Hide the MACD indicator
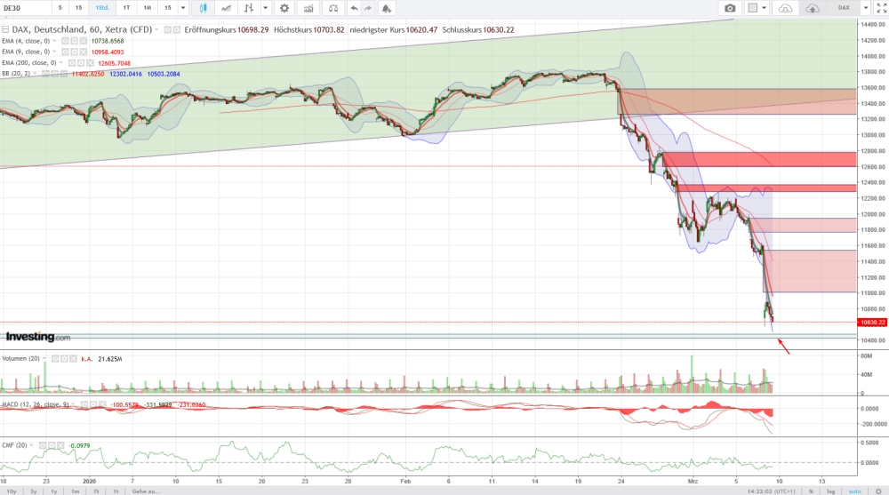Image resolution: width=889 pixels, height=495 pixels. (x=83, y=405)
